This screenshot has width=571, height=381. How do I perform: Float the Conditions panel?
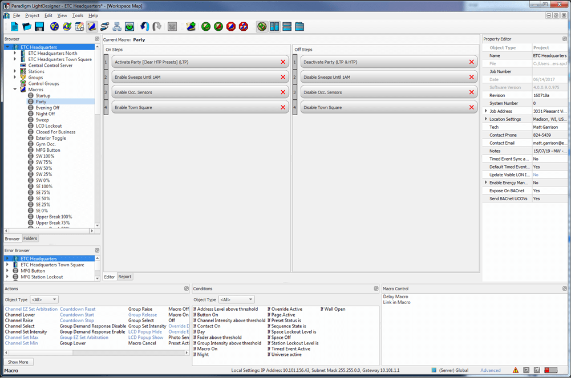click(376, 289)
